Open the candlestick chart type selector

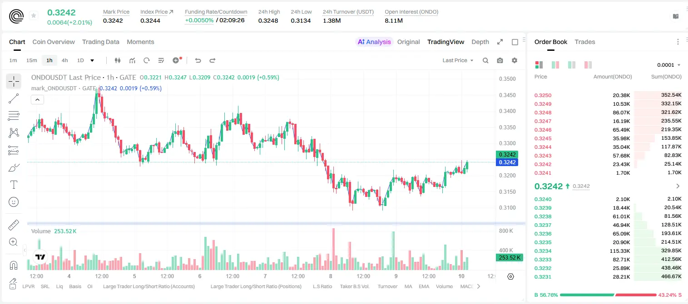click(118, 60)
